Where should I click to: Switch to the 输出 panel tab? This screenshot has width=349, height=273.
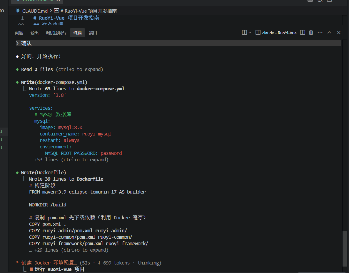(34, 33)
